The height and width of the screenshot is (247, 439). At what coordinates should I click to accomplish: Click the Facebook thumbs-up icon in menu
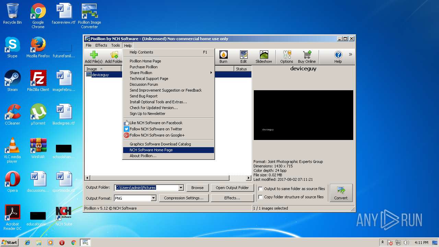coord(127,123)
